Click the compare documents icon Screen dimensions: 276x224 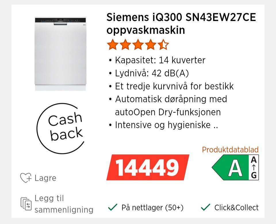(26, 204)
